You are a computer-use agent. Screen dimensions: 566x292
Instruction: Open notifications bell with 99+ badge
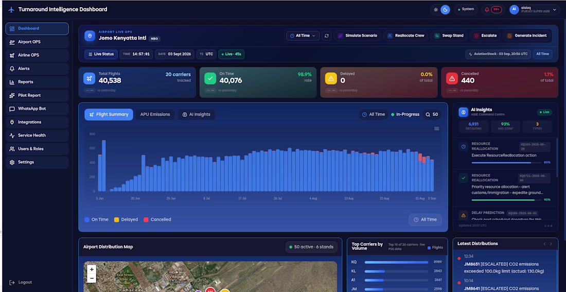[x=493, y=9]
